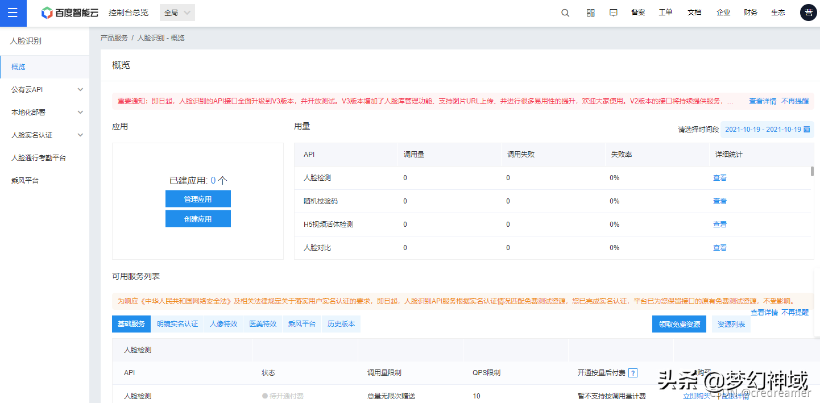Viewport: 820px width, 403px height.
Task: Dismiss notice via 不再提醒 link
Action: pos(795,101)
